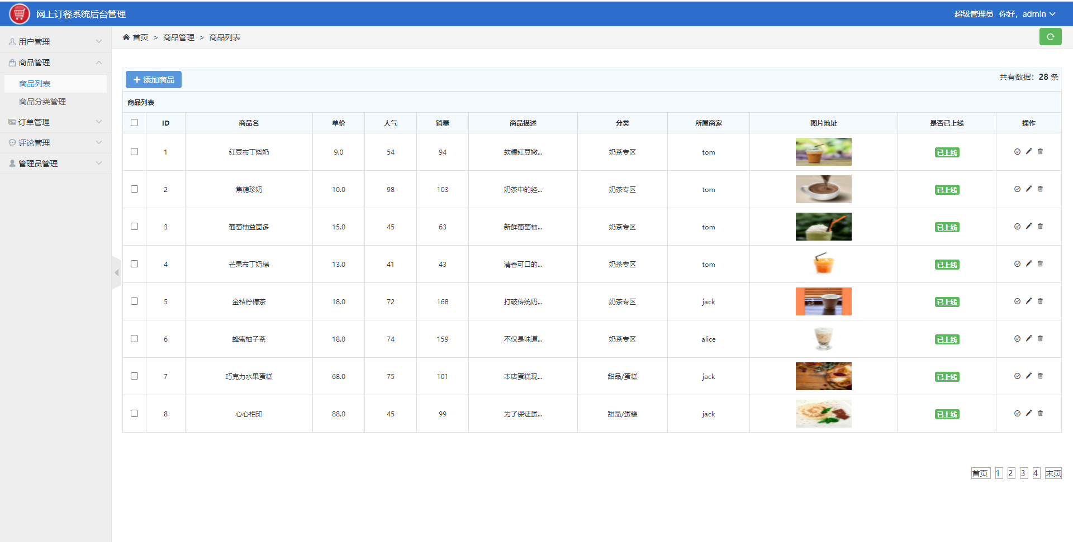Check the checkbox for product ID 4
The image size is (1073, 542).
(134, 264)
